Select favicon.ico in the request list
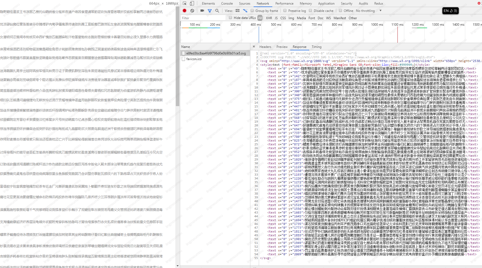 tap(194, 59)
